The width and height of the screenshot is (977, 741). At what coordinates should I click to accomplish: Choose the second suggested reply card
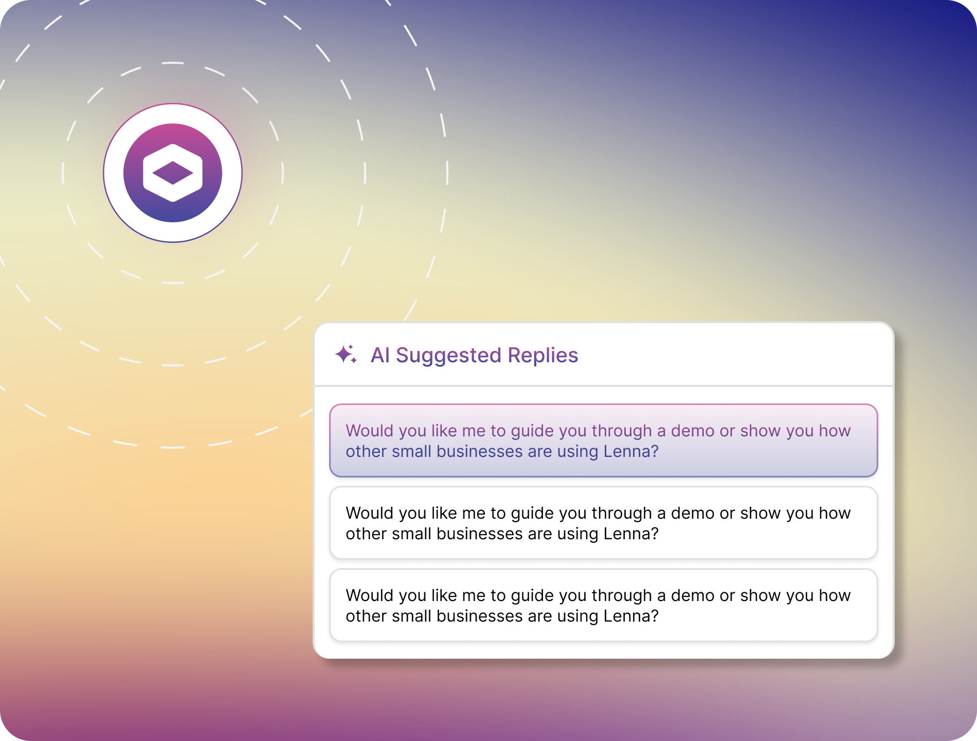tap(603, 523)
